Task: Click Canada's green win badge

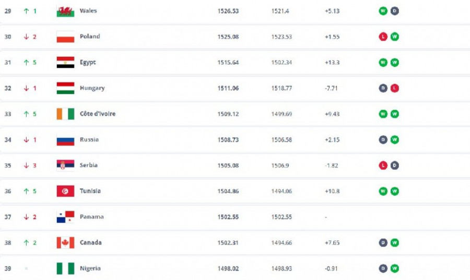Action: [x=395, y=242]
